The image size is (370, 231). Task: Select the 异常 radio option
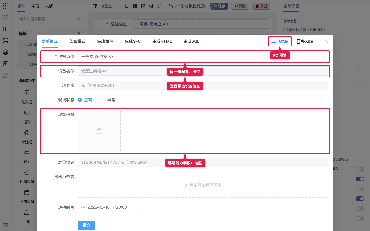108,100
